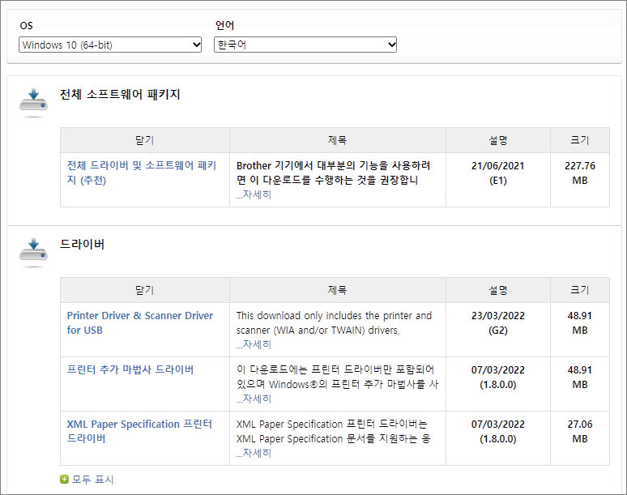627x495 pixels.
Task: Click the 언어 label above the dropdown
Action: (224, 25)
